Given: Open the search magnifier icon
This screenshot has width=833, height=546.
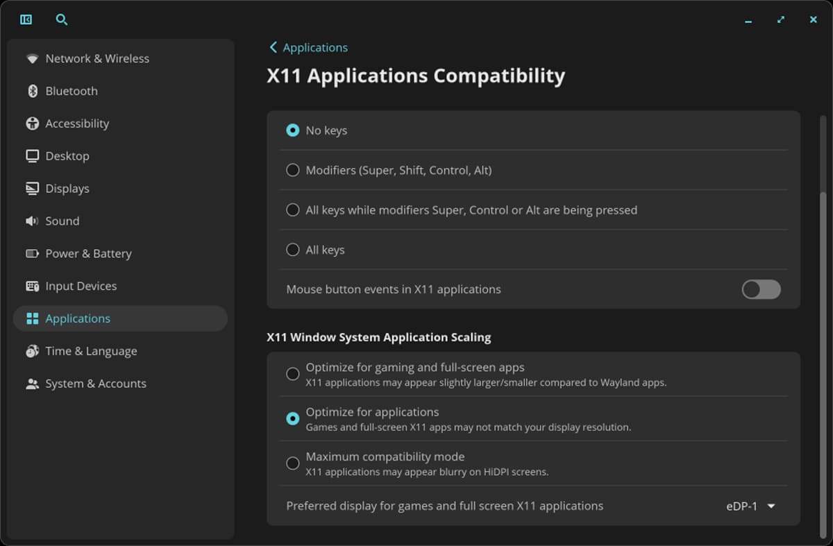Looking at the screenshot, I should click(x=62, y=19).
